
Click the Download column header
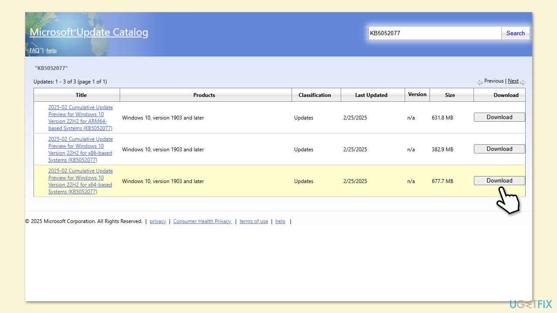pos(500,95)
